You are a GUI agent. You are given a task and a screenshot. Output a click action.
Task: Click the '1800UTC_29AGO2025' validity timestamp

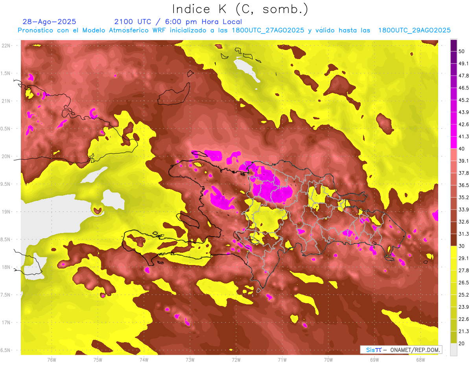[415, 30]
